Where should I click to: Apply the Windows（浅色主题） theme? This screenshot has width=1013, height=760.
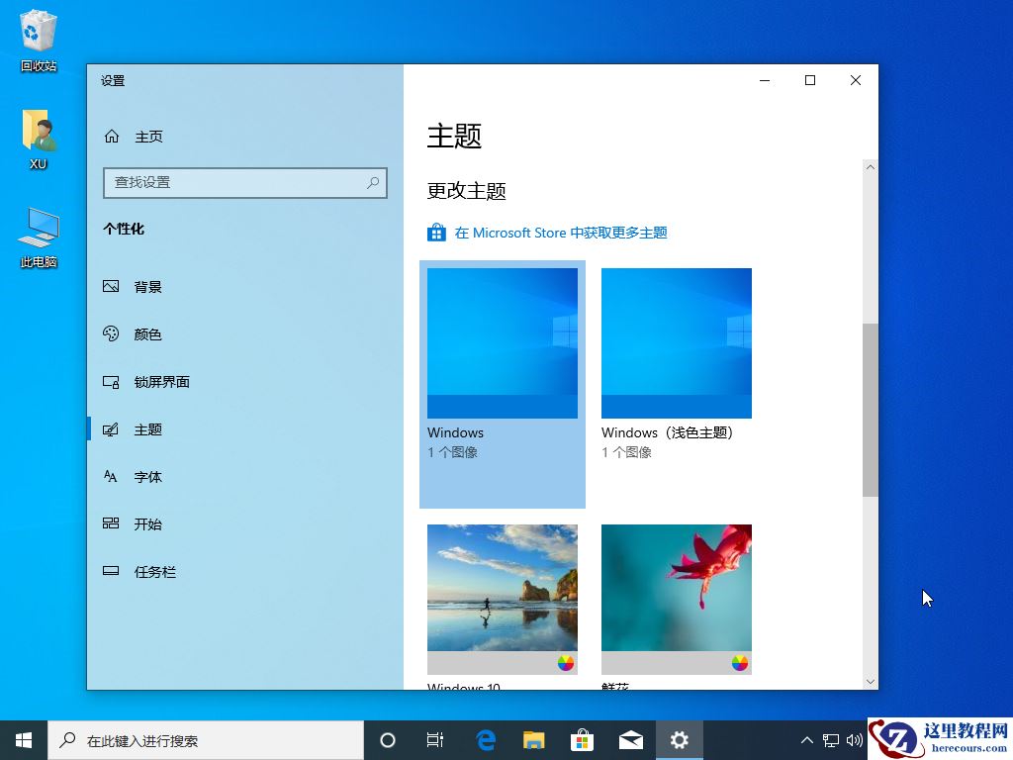point(676,343)
